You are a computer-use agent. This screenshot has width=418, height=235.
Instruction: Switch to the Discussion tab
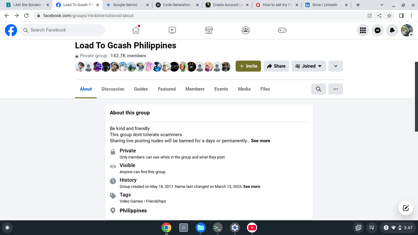pos(113,89)
